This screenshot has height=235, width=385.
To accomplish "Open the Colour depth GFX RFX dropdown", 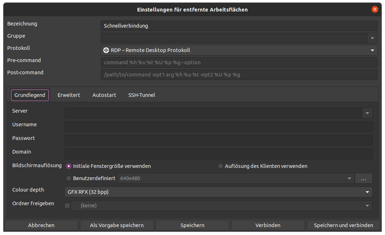I will [x=218, y=192].
